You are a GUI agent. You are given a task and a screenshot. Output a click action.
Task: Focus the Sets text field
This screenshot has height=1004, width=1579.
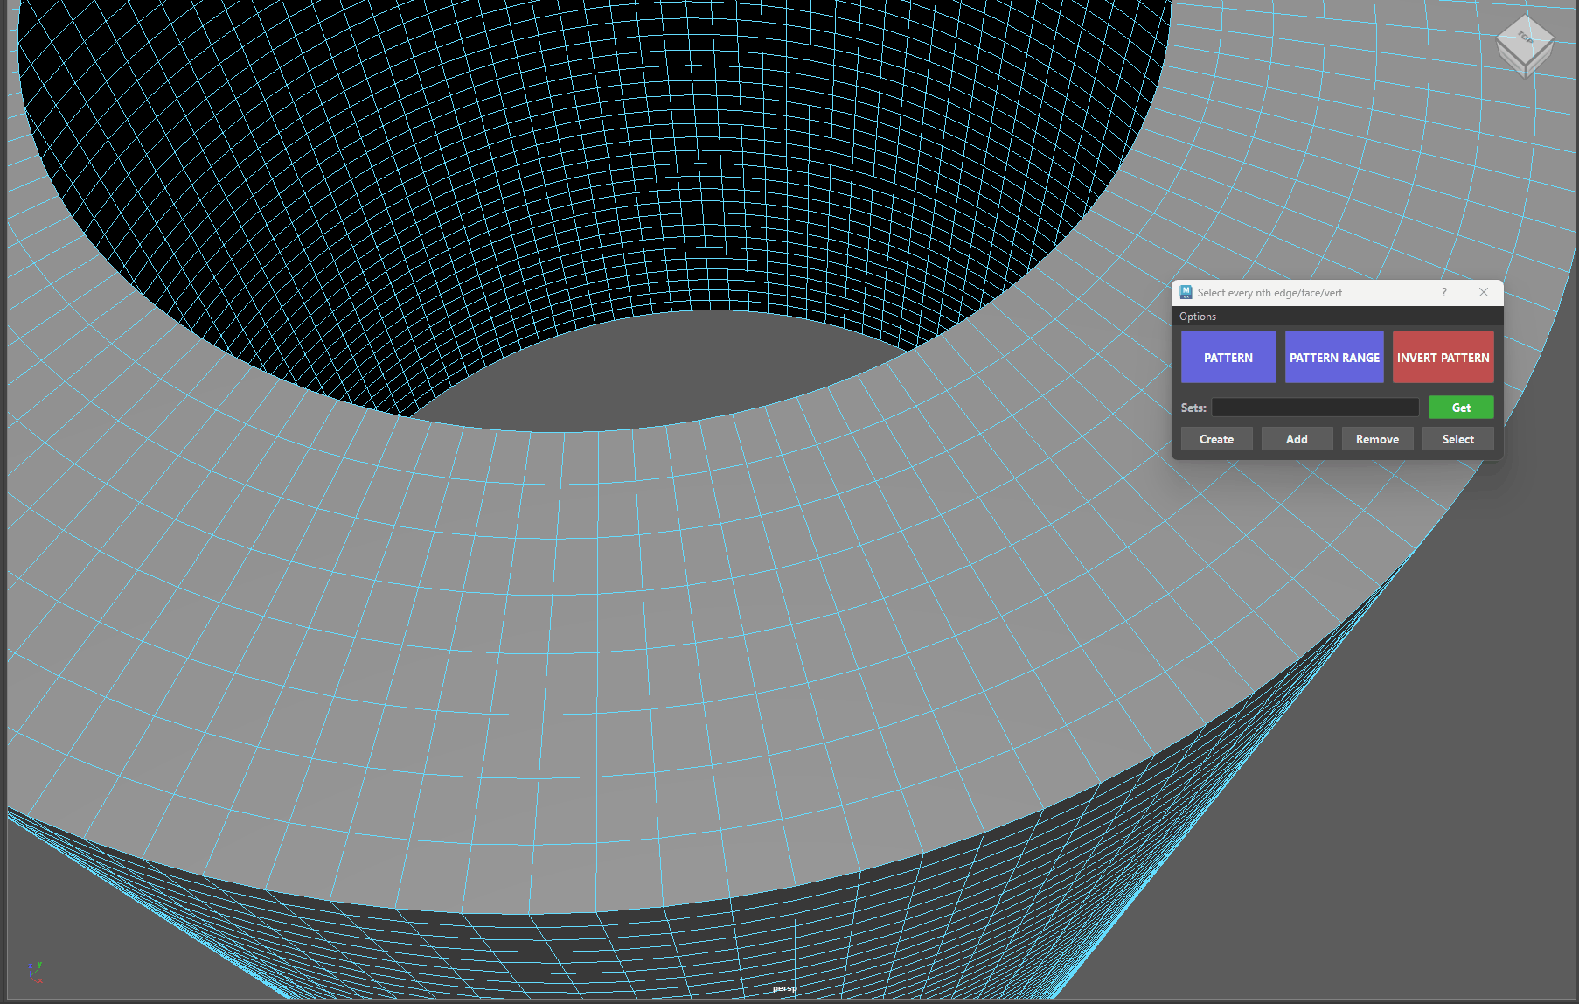click(x=1315, y=408)
